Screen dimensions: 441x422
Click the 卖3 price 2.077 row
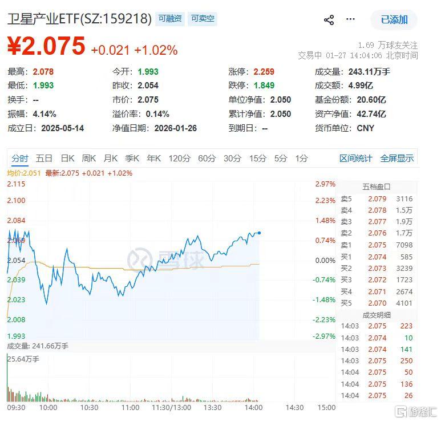(x=377, y=221)
